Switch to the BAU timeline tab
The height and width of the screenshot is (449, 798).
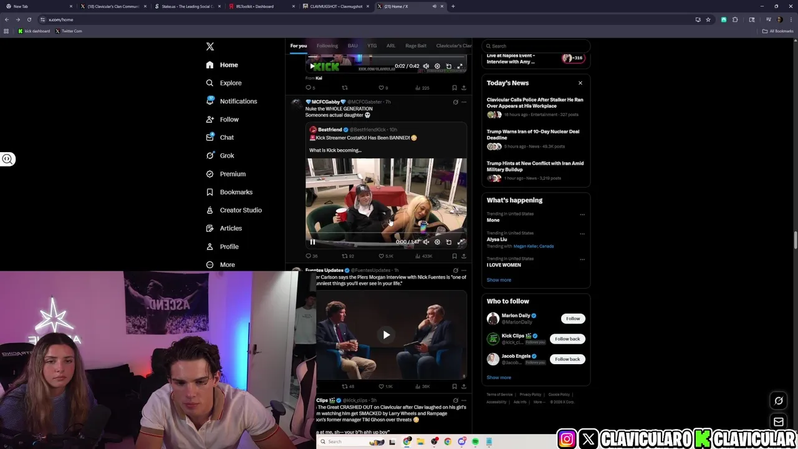pos(352,46)
